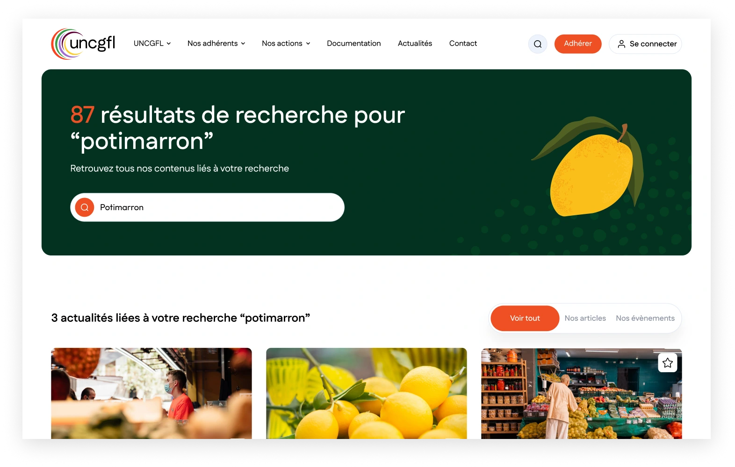This screenshot has width=735, height=467.
Task: Open the masked market worker thumbnail
Action: pos(151,393)
